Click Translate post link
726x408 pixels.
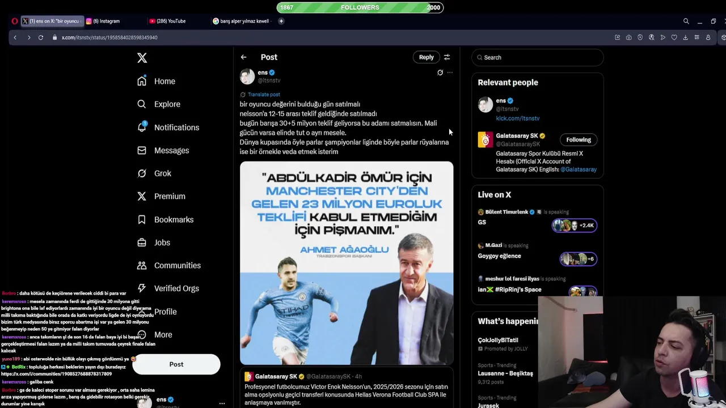coord(264,95)
